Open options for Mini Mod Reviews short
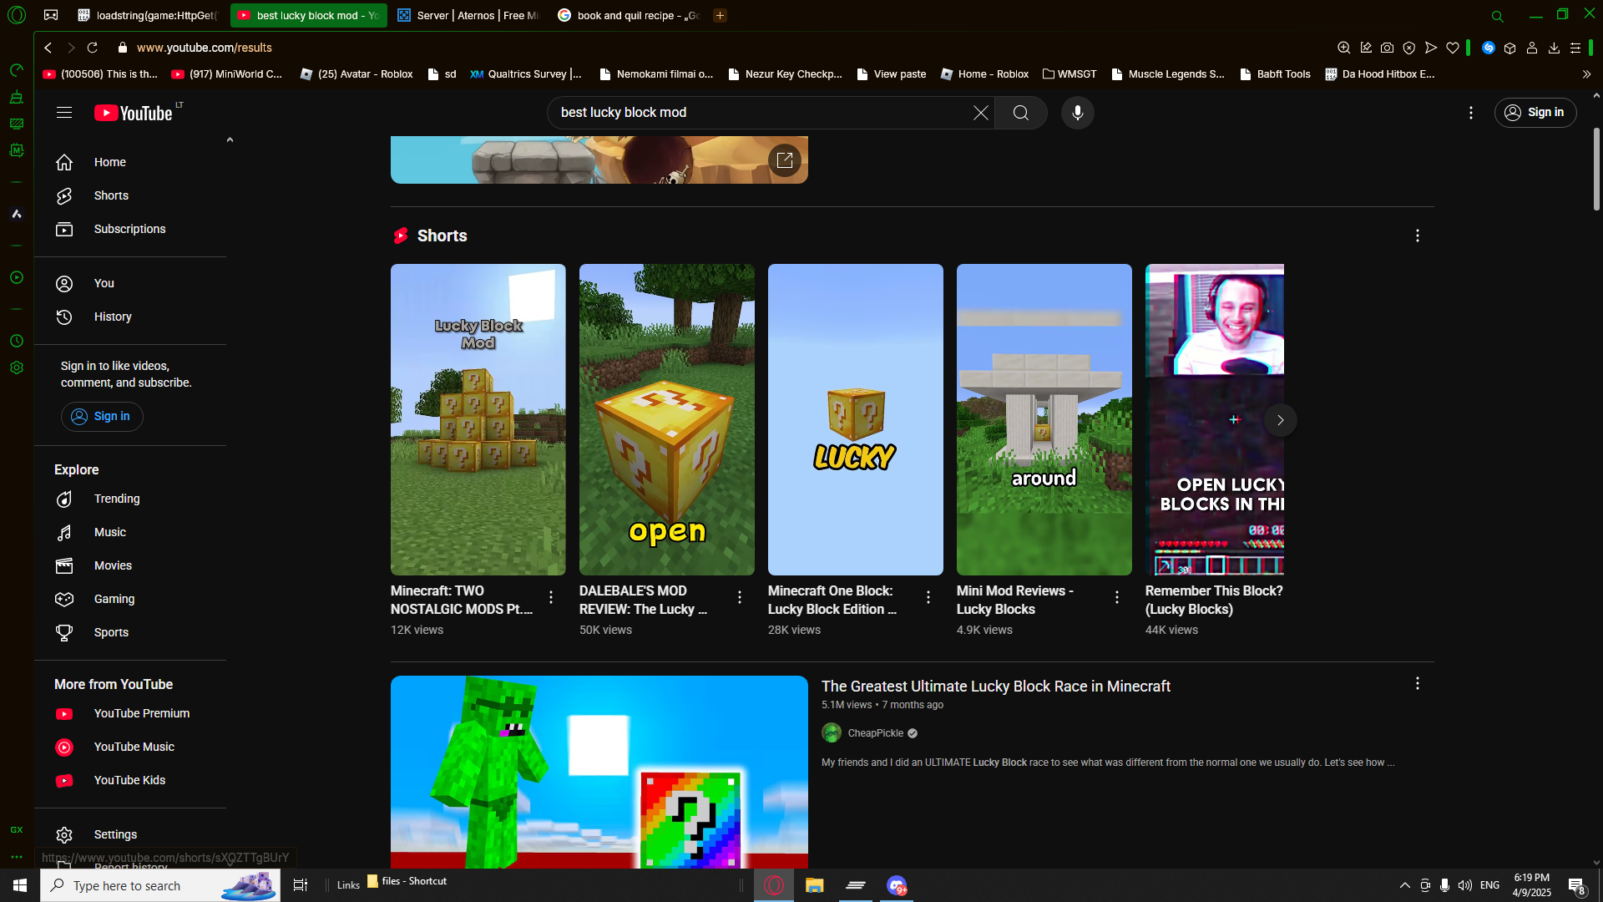Screen dimensions: 1603x902 1117,597
